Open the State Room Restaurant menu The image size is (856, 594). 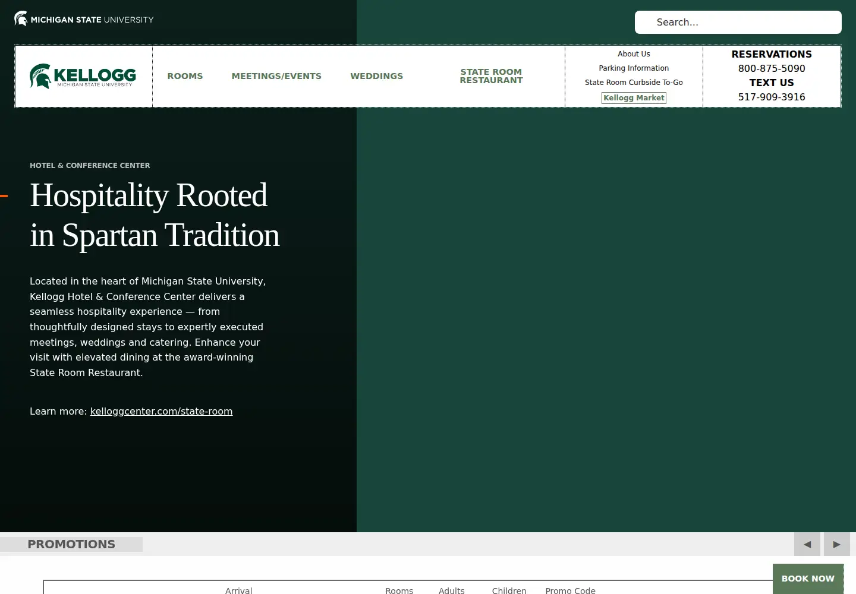click(491, 76)
